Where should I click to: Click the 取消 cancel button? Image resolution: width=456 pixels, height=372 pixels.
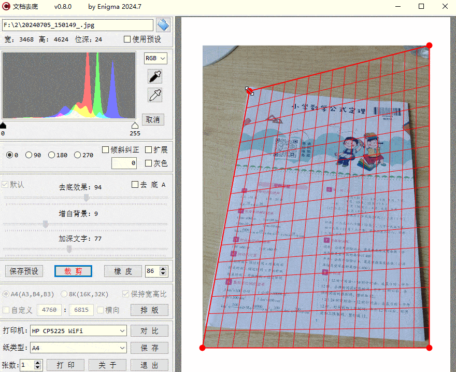153,119
